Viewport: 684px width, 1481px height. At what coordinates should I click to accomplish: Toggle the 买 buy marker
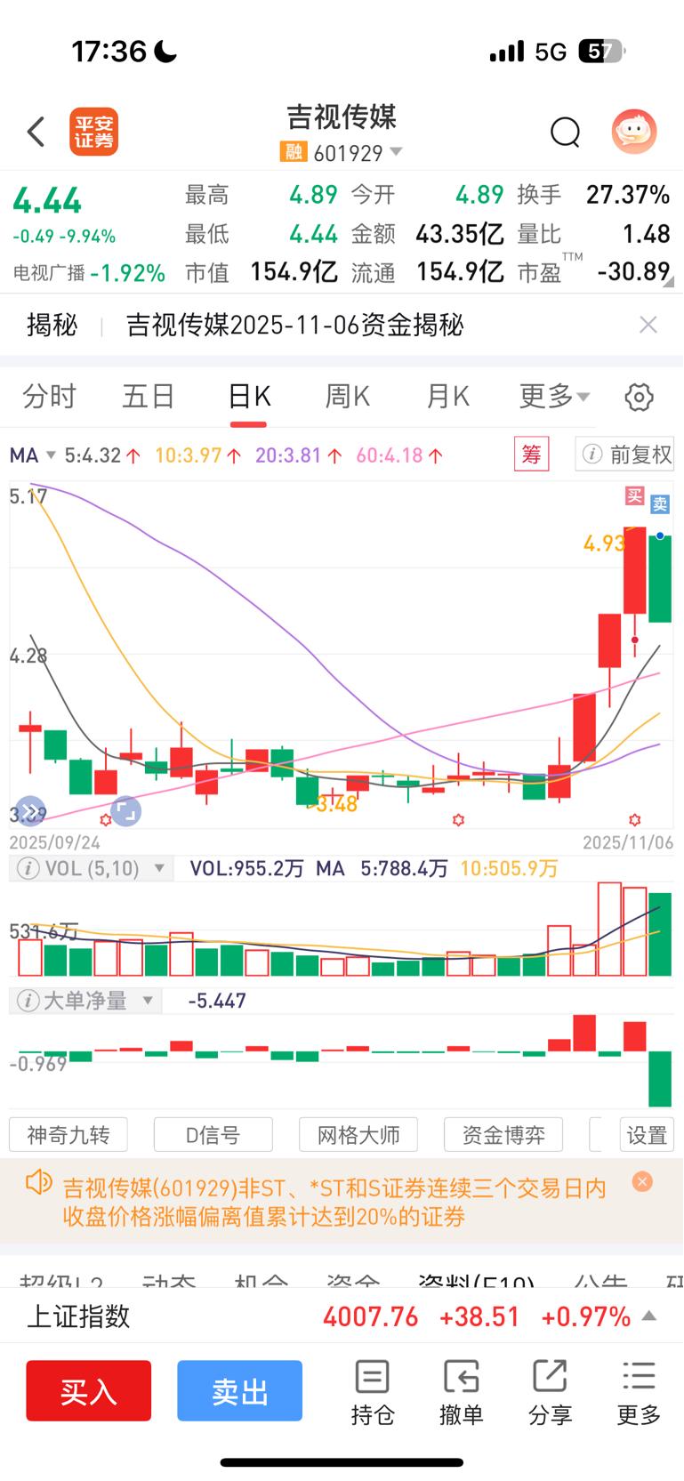[634, 495]
